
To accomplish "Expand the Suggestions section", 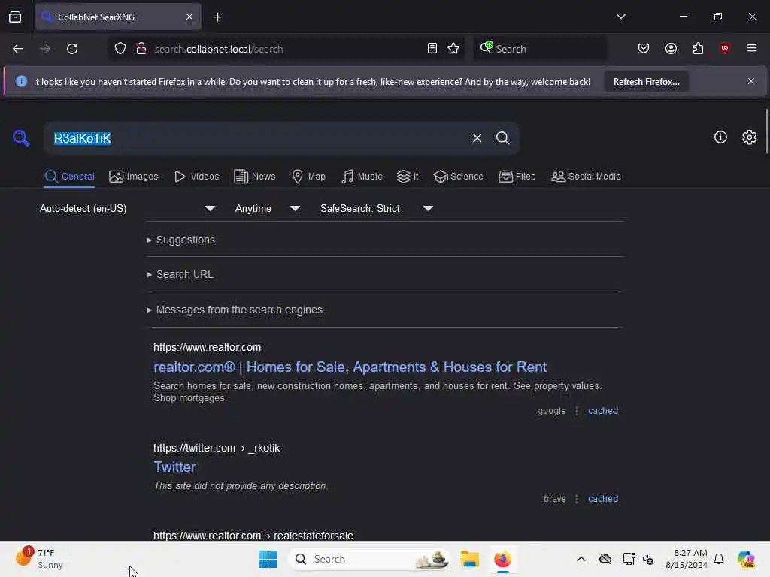I will pos(180,240).
